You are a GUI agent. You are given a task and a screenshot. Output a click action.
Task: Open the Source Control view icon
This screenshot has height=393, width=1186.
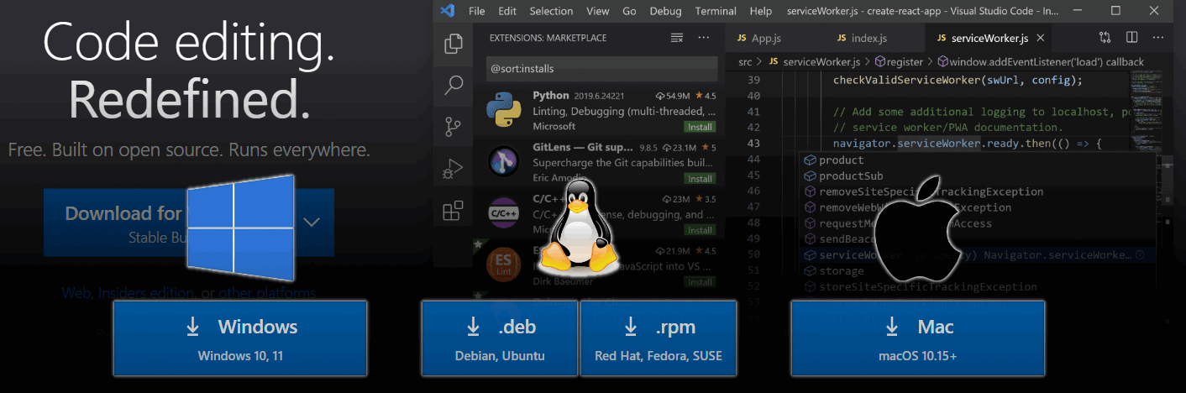click(x=454, y=127)
